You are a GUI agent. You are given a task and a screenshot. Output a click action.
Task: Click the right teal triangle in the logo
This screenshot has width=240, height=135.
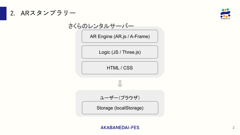[x=228, y=10]
